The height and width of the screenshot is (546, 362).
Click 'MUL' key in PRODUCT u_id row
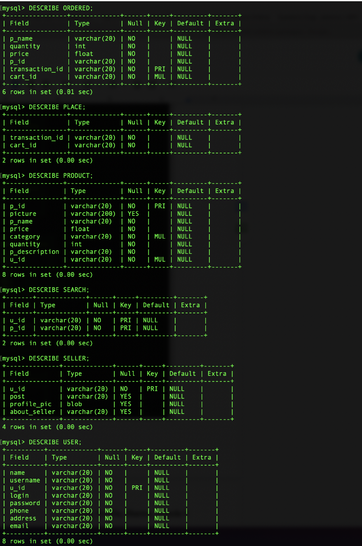pos(160,259)
